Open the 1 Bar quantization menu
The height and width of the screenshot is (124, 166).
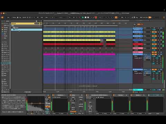47,18
